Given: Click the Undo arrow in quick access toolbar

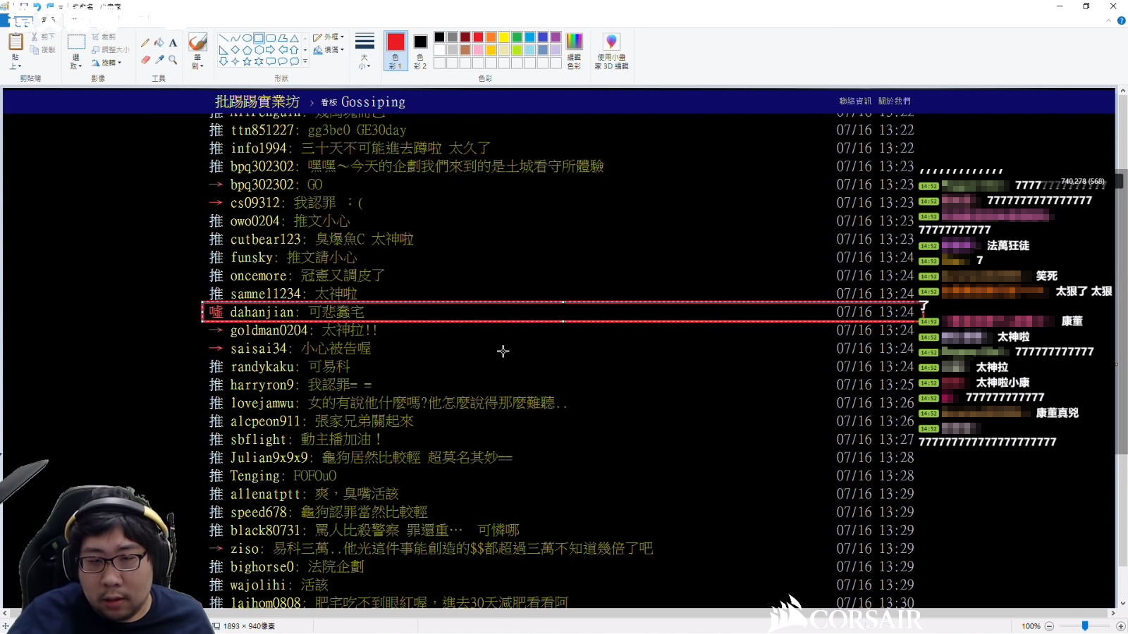Looking at the screenshot, I should coord(37,6).
